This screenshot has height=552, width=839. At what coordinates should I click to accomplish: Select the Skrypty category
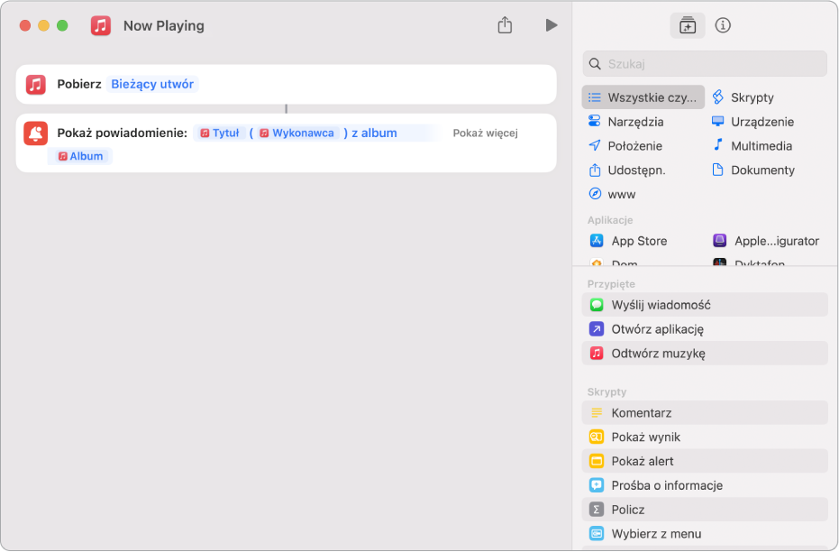tap(743, 97)
